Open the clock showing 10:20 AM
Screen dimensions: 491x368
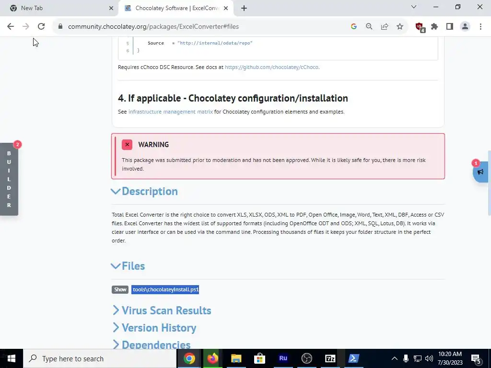pyautogui.click(x=450, y=358)
